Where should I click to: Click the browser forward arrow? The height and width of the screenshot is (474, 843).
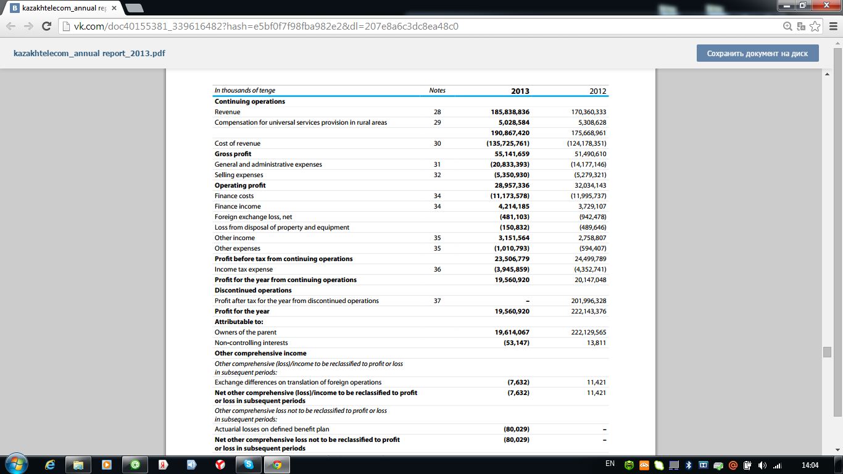pos(28,27)
